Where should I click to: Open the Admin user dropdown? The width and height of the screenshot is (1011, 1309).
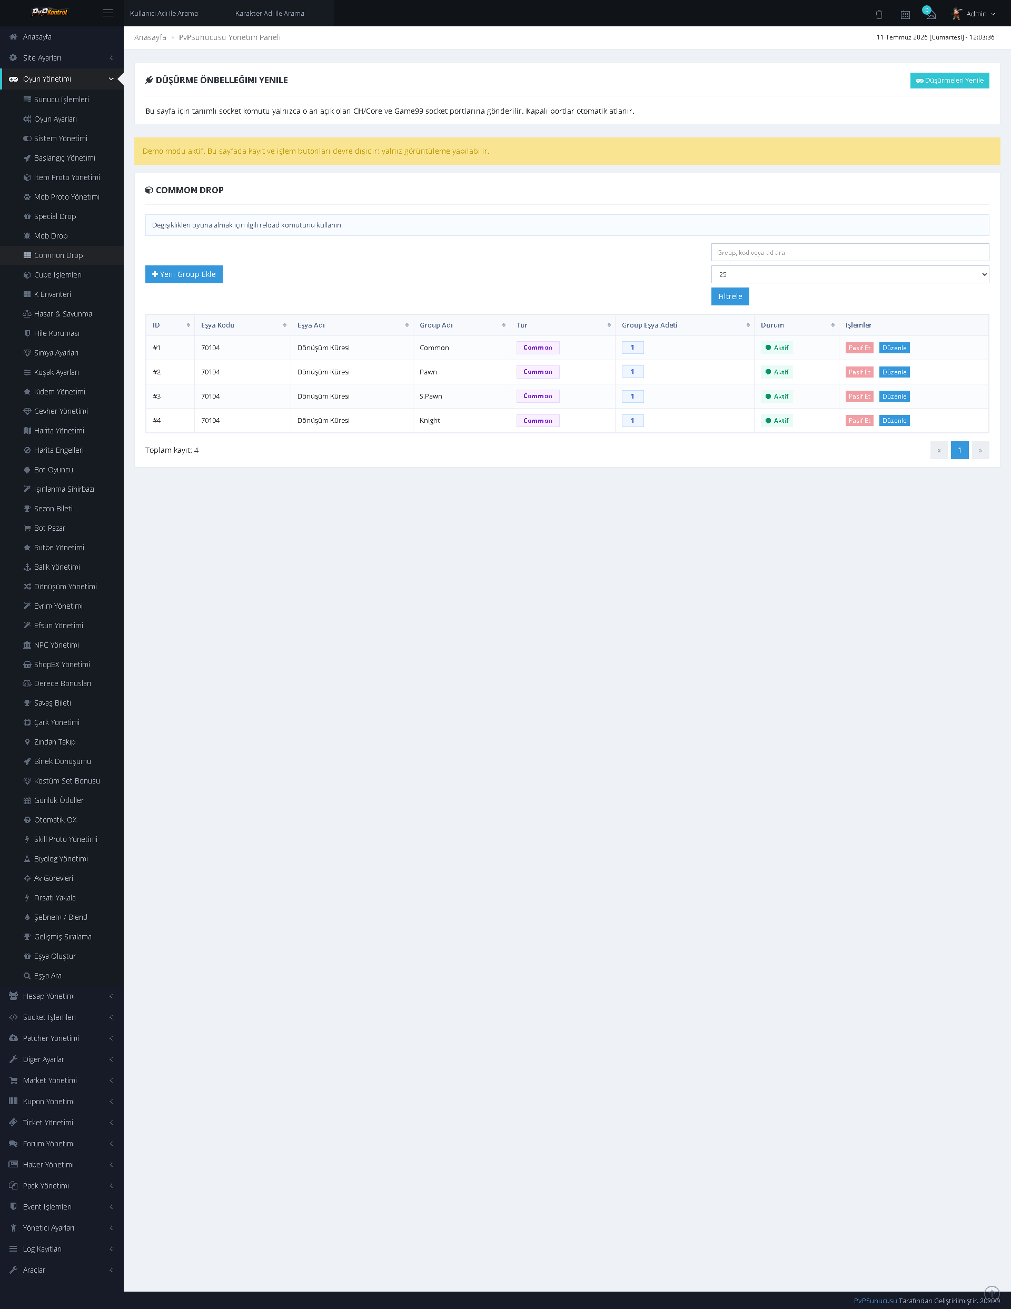[x=974, y=14]
